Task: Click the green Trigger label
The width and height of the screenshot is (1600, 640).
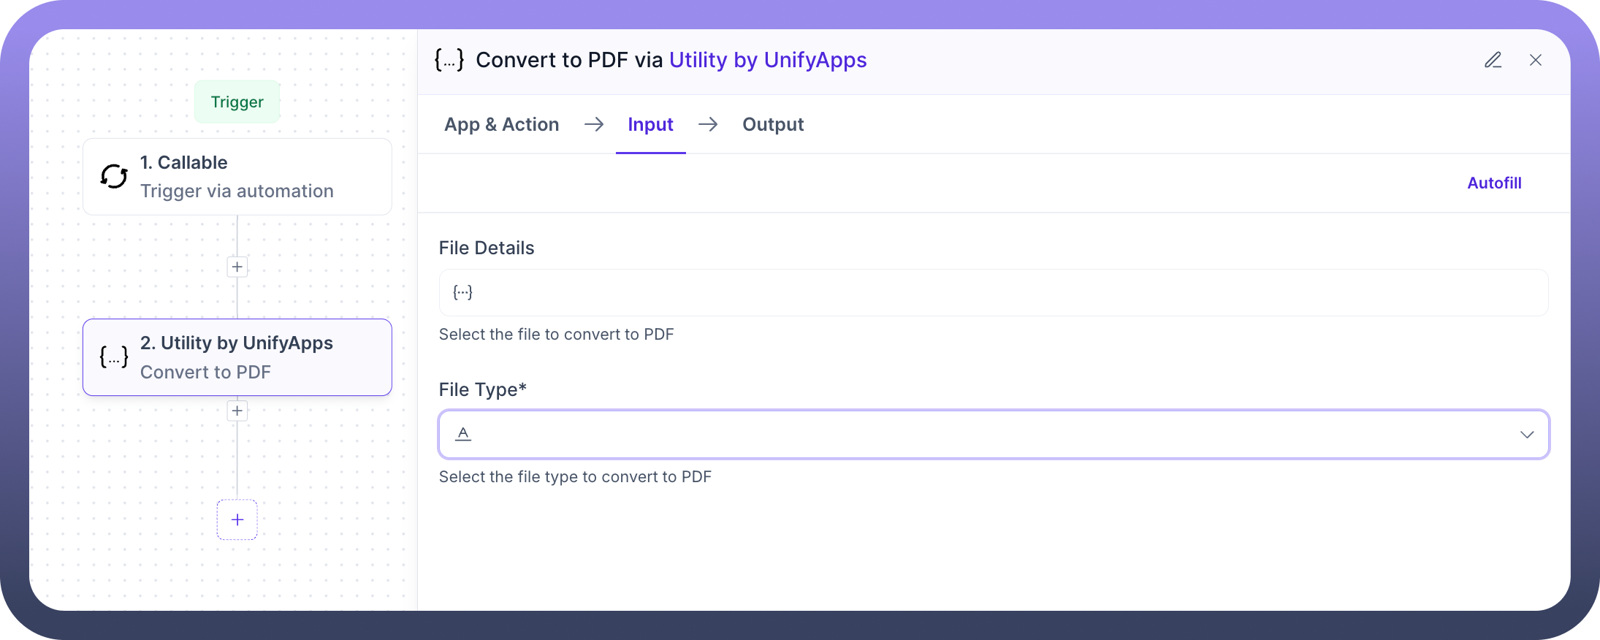Action: (237, 102)
